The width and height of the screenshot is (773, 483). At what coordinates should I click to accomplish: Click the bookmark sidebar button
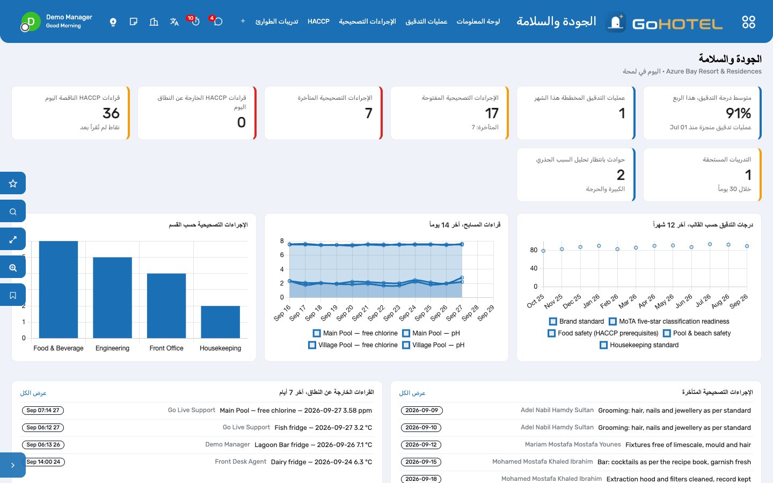click(13, 295)
